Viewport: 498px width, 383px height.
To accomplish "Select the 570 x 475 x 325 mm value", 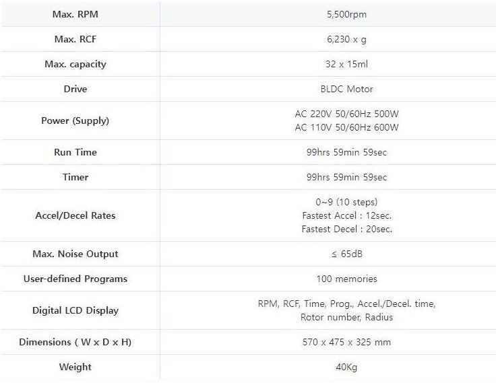I will click(346, 342).
